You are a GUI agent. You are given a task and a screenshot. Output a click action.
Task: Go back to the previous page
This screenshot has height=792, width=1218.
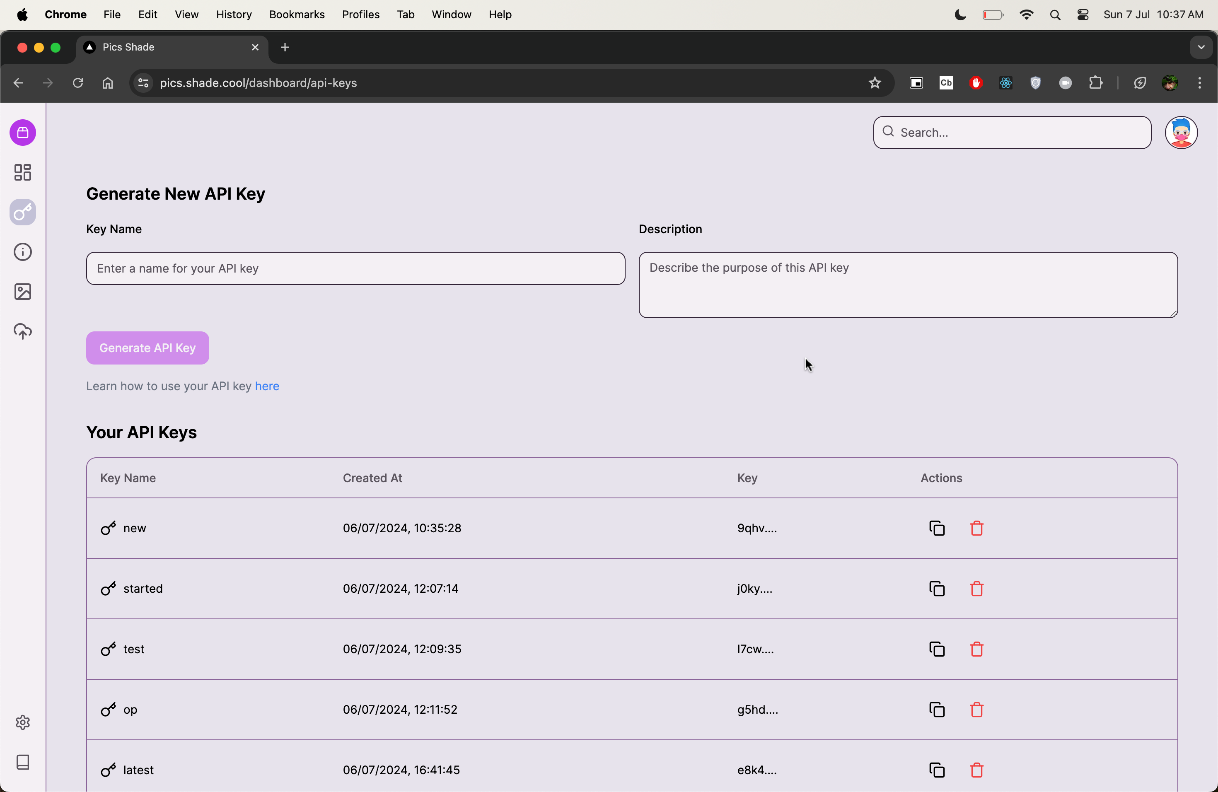[18, 83]
